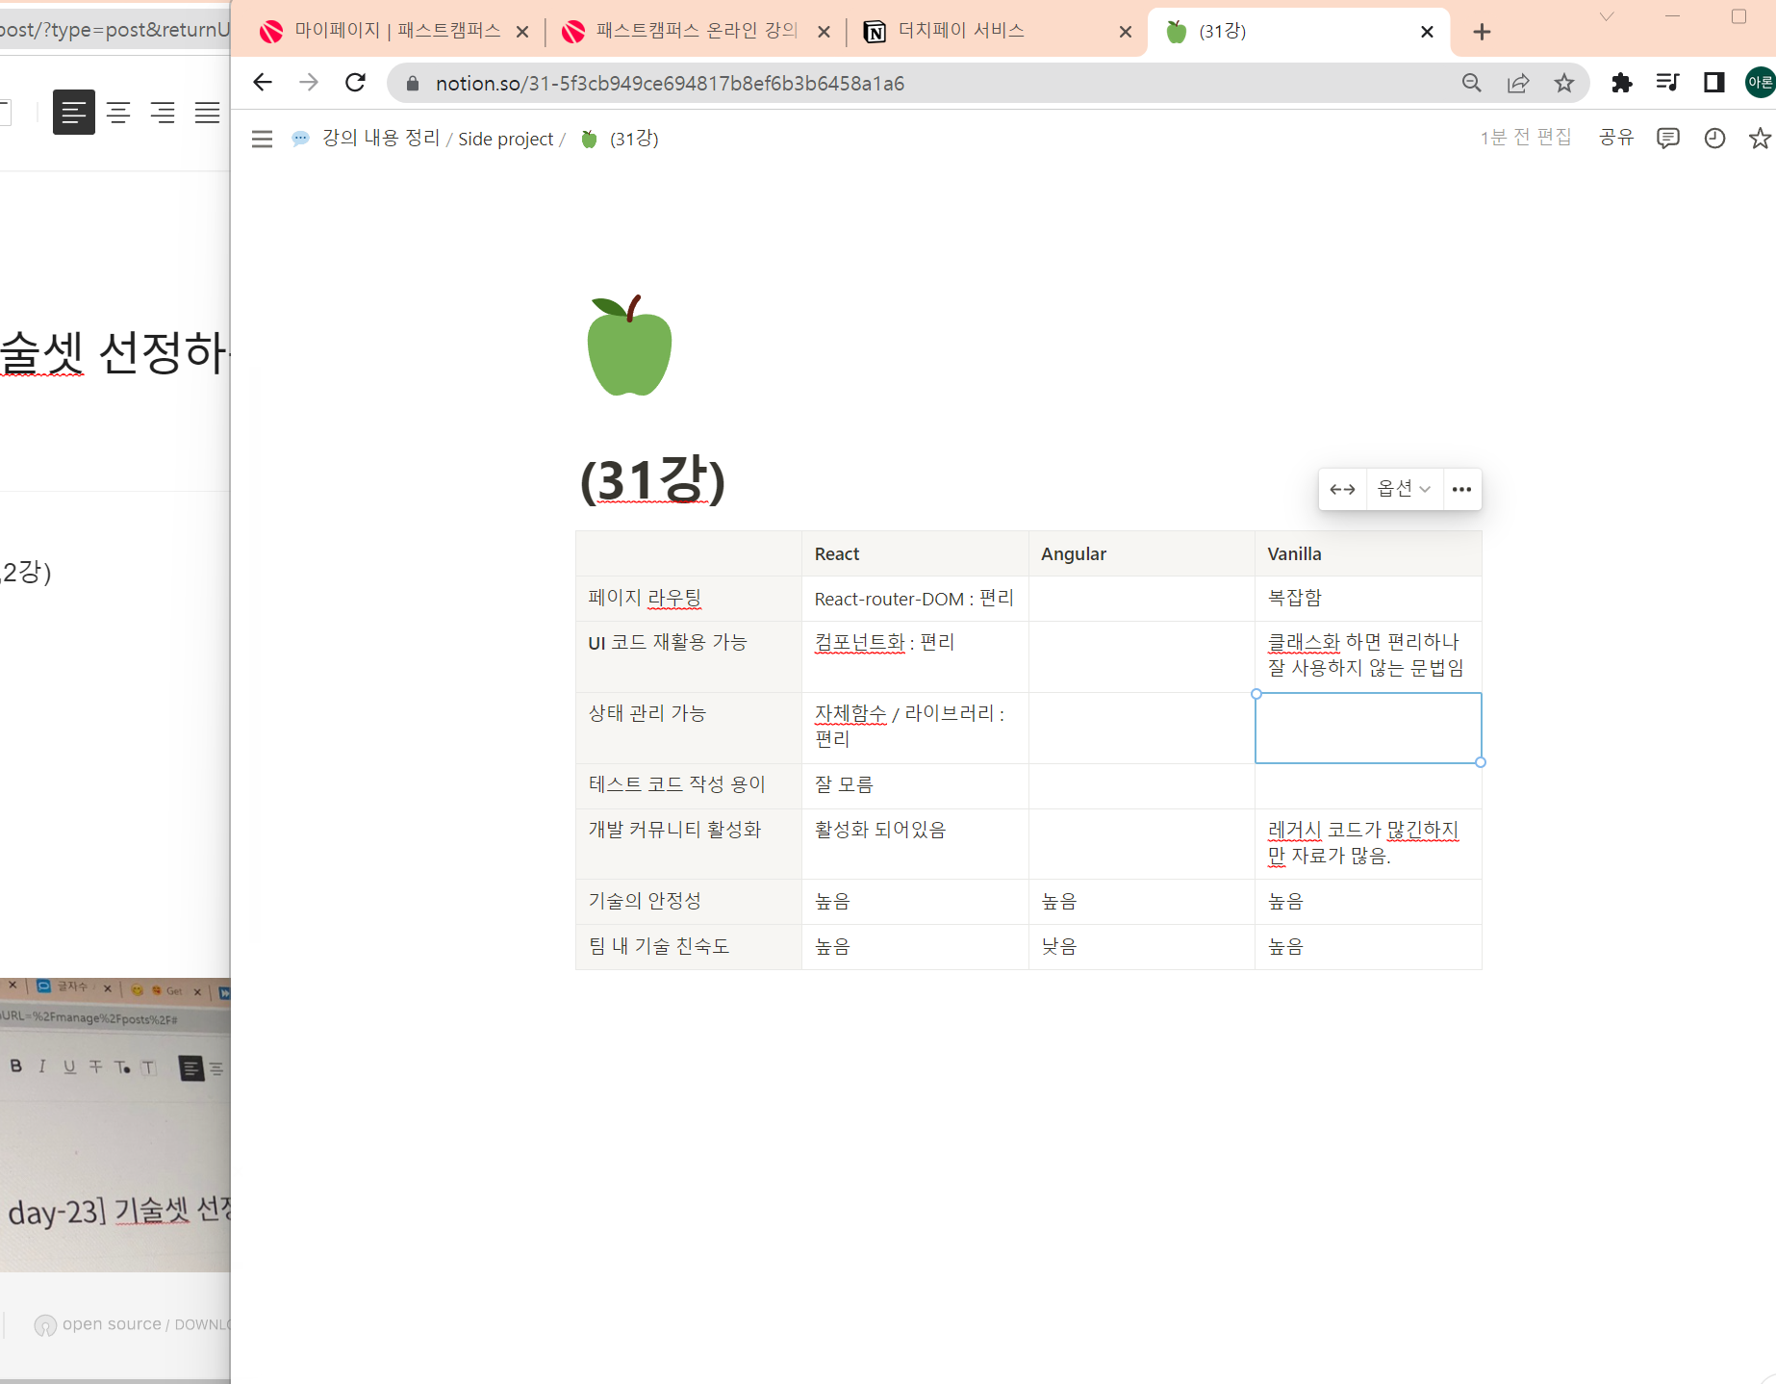Open Chrome profile avatar

coord(1760,83)
